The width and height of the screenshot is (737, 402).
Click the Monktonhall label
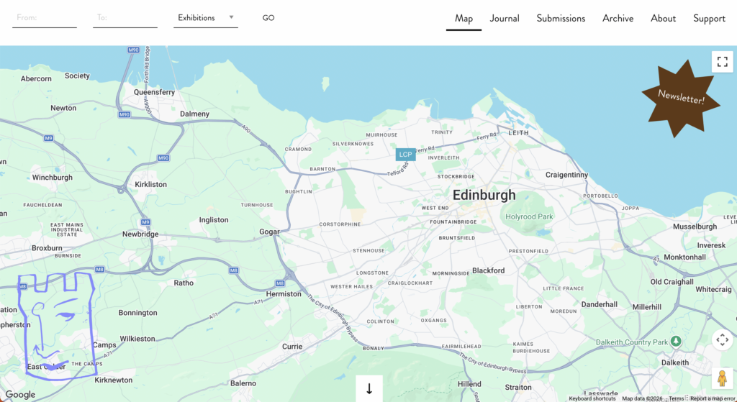pos(684,257)
